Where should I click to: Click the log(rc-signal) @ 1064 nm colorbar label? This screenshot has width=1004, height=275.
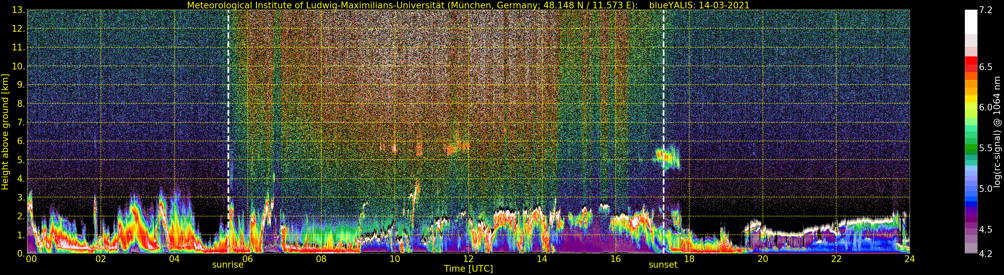998,131
